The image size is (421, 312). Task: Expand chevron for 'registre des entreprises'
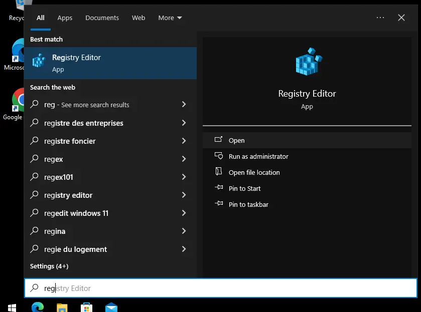pos(184,123)
